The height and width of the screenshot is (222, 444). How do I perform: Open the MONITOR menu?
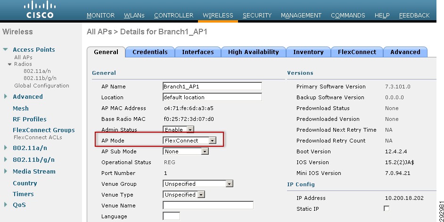pos(100,16)
